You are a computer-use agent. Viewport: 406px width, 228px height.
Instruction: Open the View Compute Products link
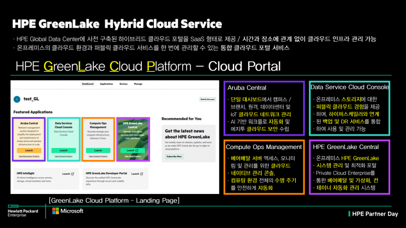point(98,156)
